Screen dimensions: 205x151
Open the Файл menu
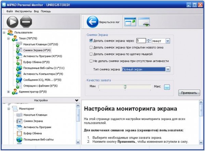(10, 11)
